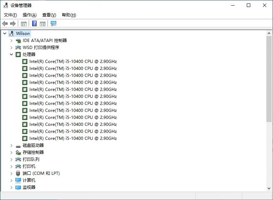Click the 磁盘驱动器 drive icon
This screenshot has width=273, height=200.
pyautogui.click(x=18, y=146)
